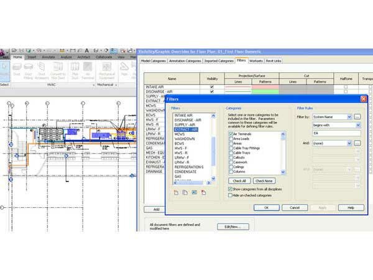Click the Undo icon in quick access toolbar

(39, 50)
